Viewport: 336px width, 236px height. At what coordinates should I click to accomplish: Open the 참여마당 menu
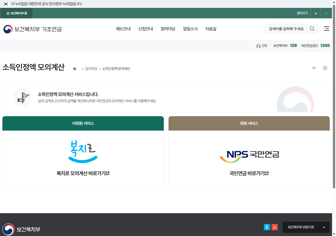[168, 29]
